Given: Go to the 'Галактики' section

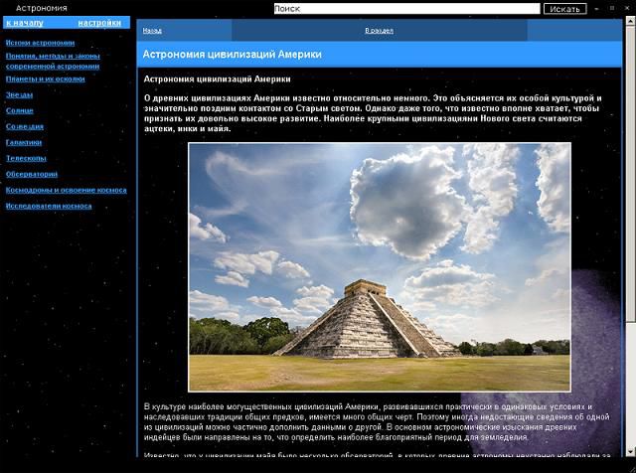Looking at the screenshot, I should [24, 142].
